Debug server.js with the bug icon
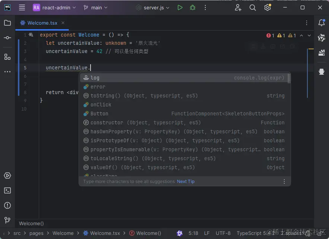The width and height of the screenshot is (329, 239). [x=192, y=7]
